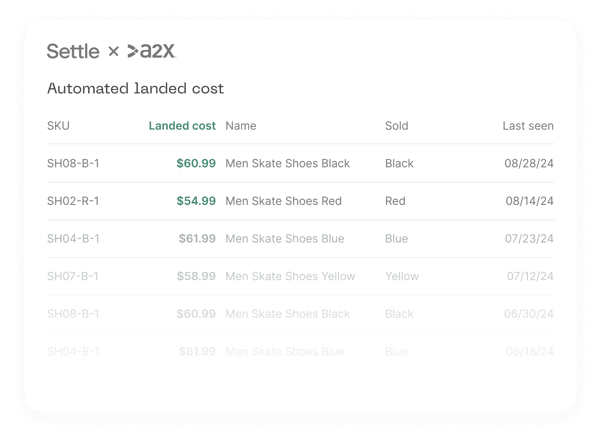The width and height of the screenshot is (601, 441).
Task: Click the a2x logo
Action: click(152, 51)
